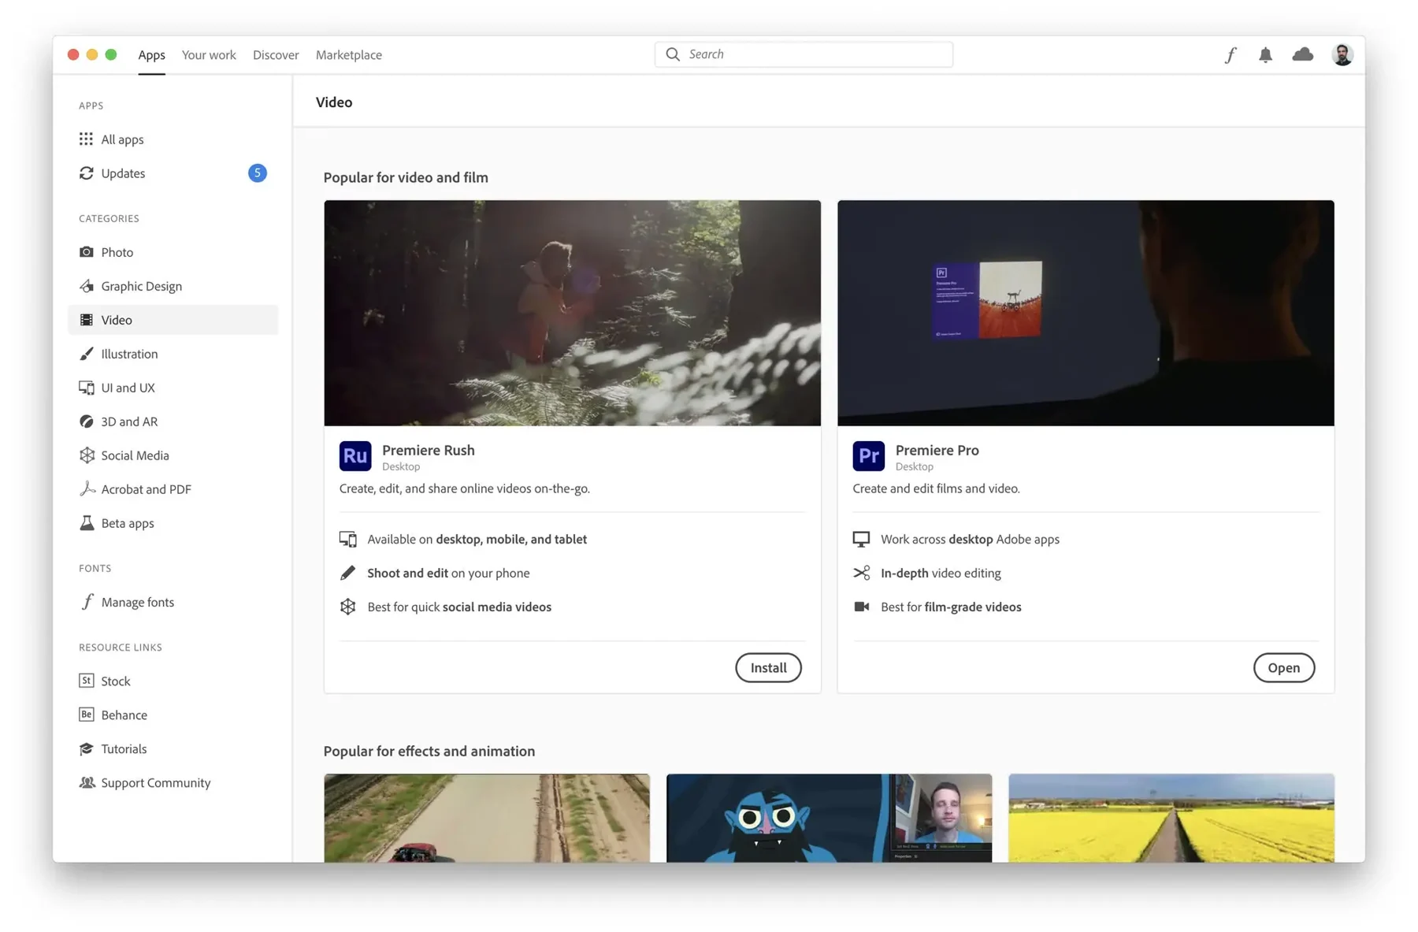
Task: Check cloud sync status icon
Action: click(1303, 54)
